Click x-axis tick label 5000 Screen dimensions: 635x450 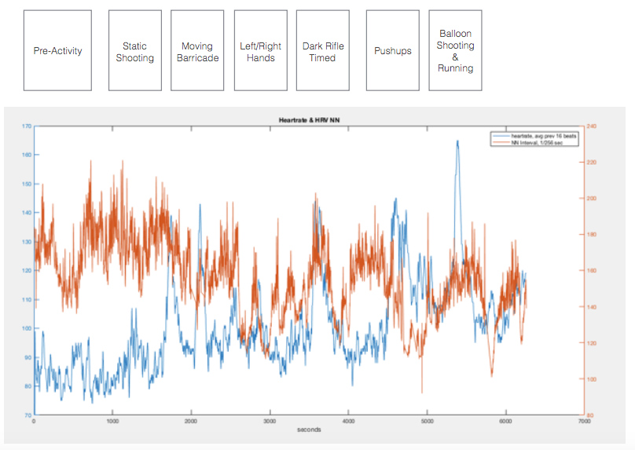[x=428, y=421]
